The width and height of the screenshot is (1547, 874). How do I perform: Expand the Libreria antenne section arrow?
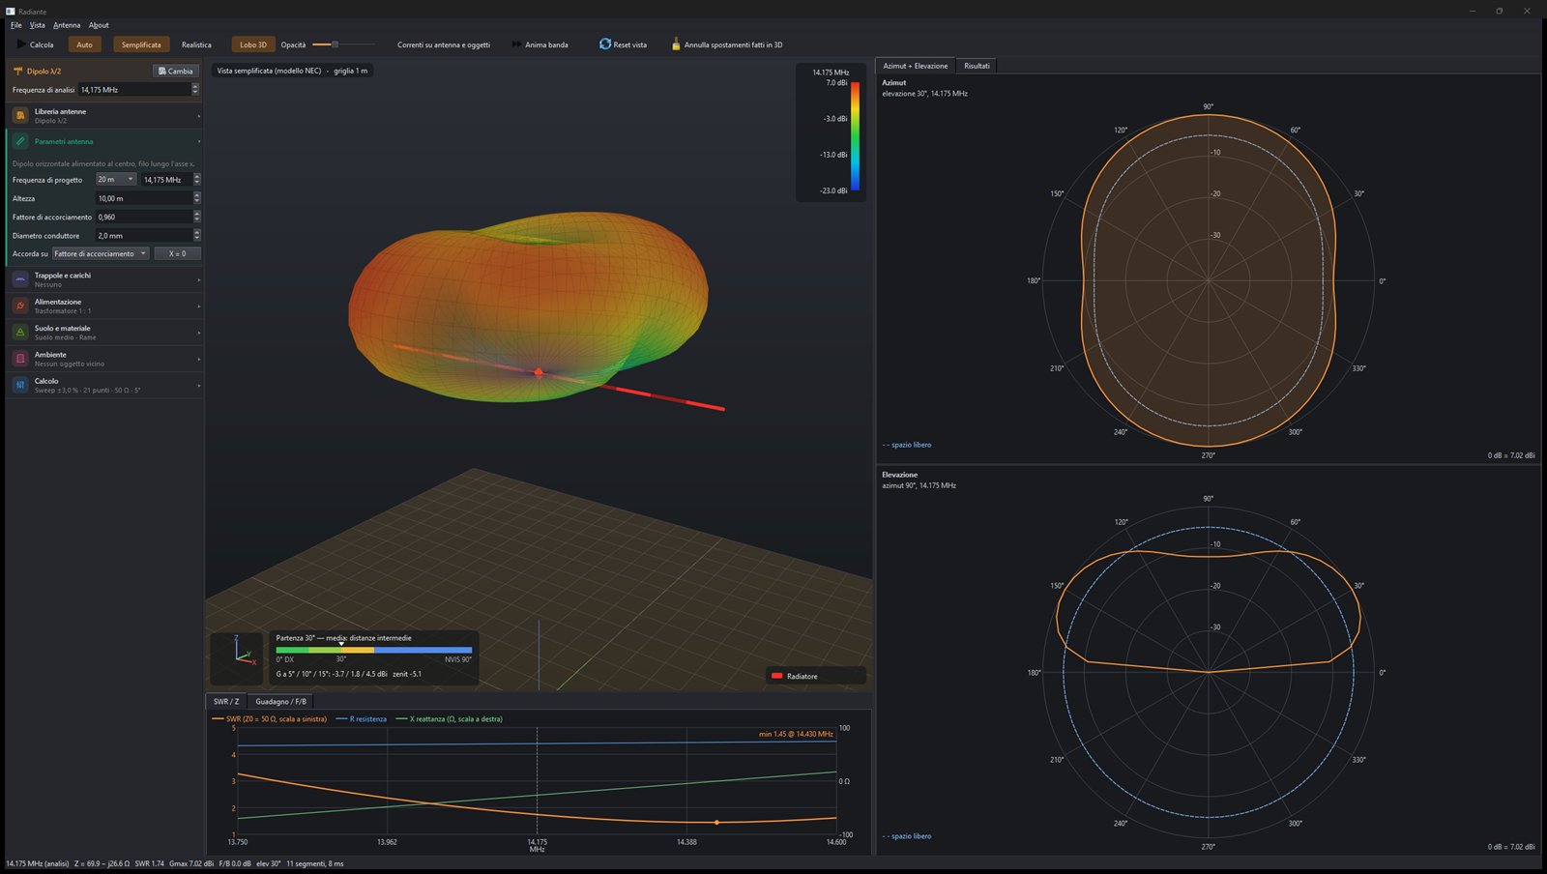pos(199,116)
